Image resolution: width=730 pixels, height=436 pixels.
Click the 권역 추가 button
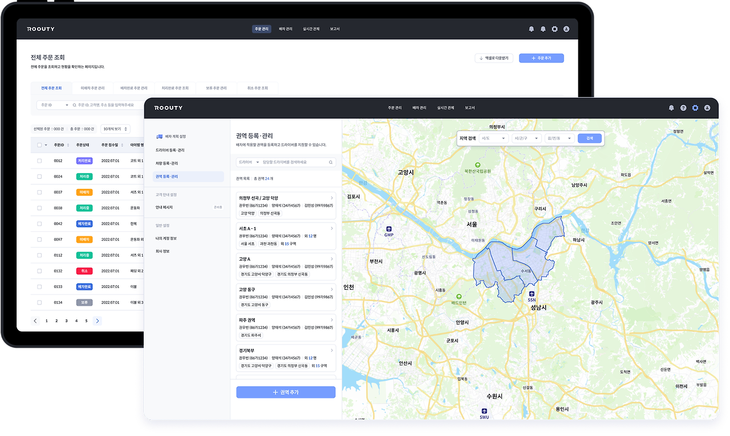[286, 392]
